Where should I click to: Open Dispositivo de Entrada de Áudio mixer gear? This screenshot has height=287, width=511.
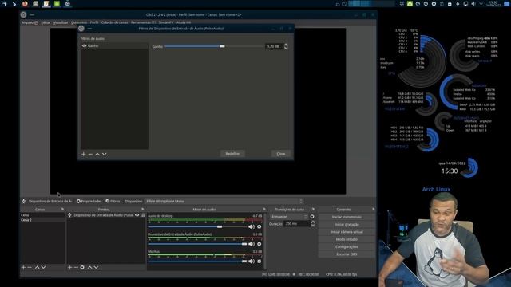pyautogui.click(x=259, y=244)
